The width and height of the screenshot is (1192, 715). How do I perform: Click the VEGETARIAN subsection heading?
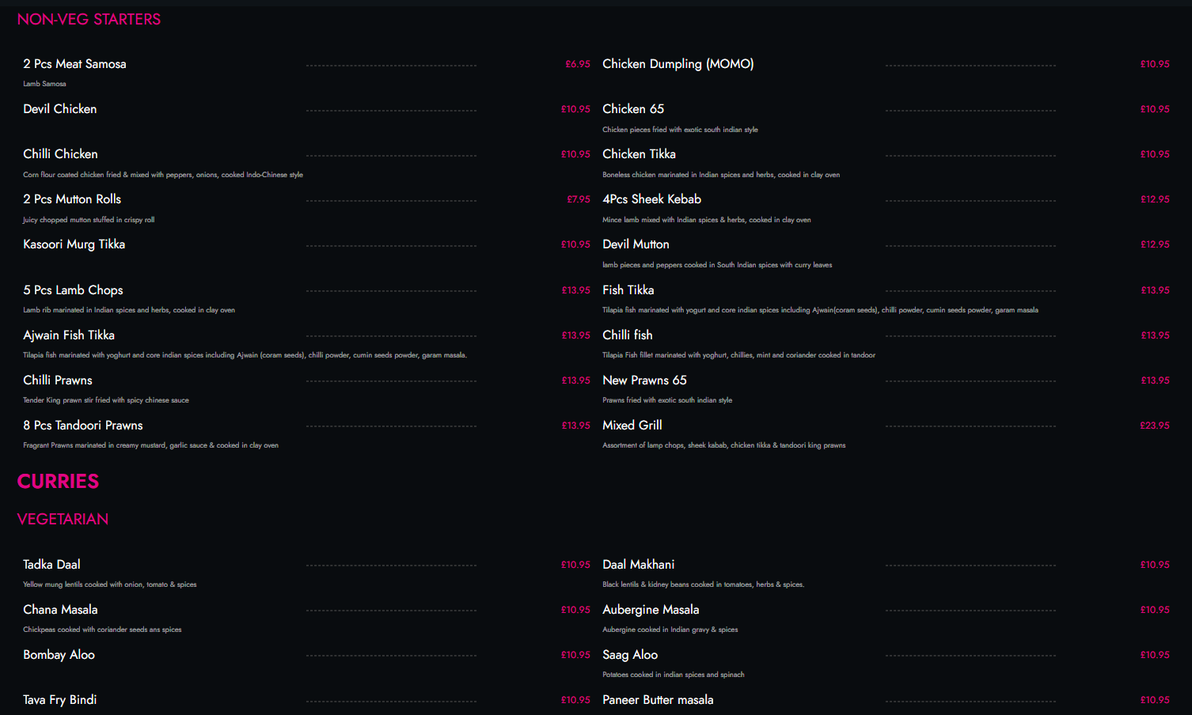pos(63,520)
